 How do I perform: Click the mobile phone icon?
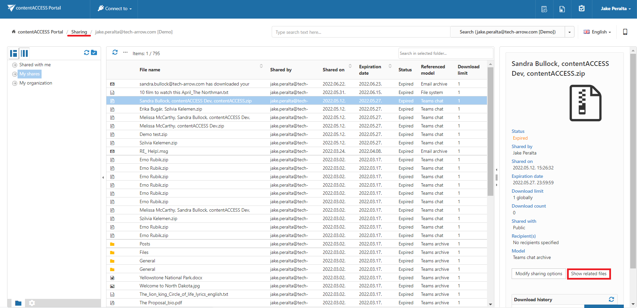pyautogui.click(x=625, y=32)
